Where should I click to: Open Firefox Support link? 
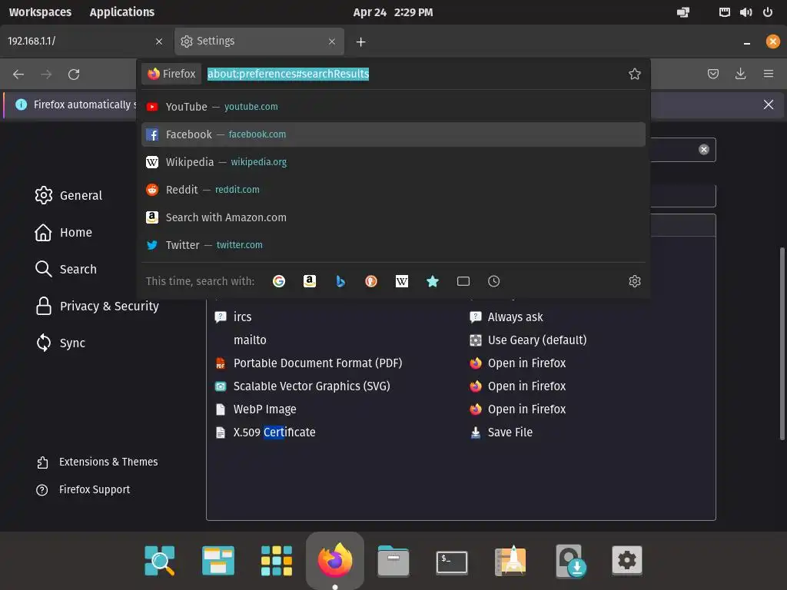(x=83, y=489)
